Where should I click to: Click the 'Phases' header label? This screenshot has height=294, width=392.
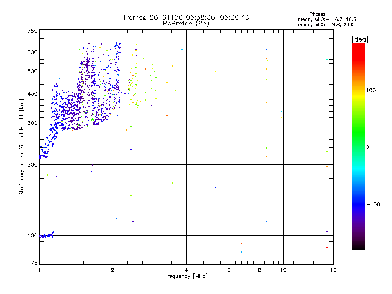tap(317, 14)
